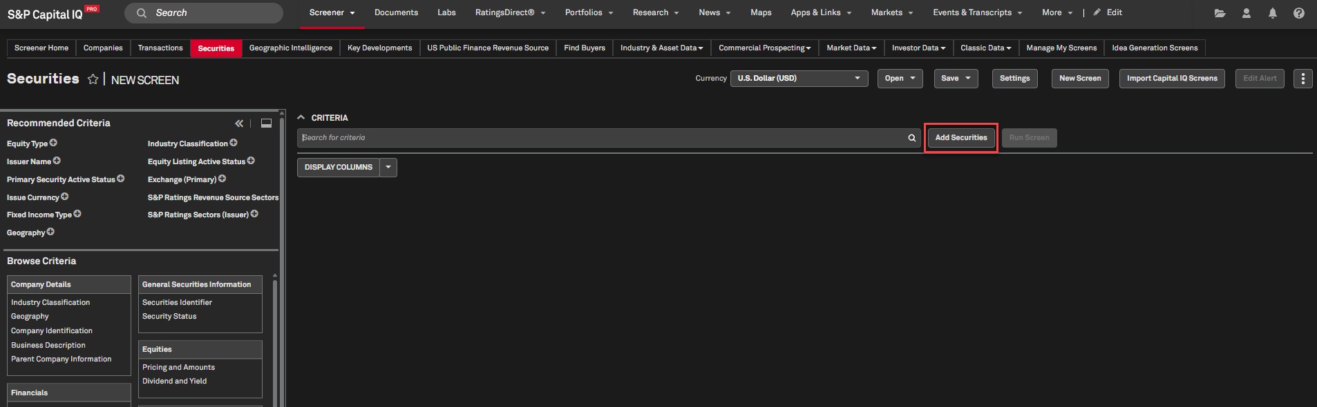Image resolution: width=1317 pixels, height=407 pixels.
Task: Click the Add Securities button
Action: pos(961,138)
